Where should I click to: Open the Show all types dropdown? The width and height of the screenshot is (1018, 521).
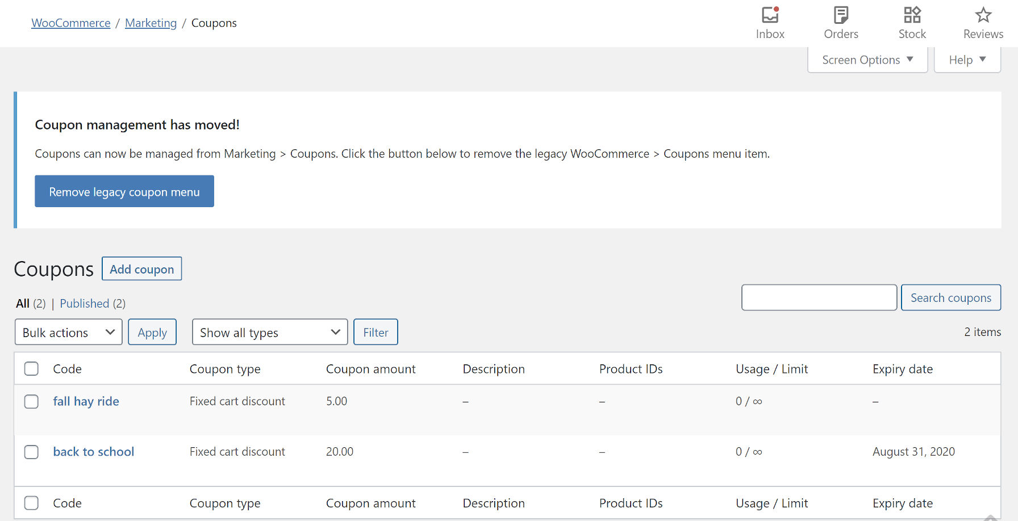click(269, 332)
